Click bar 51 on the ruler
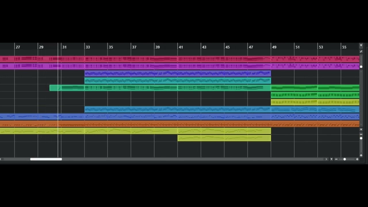 click(x=298, y=47)
